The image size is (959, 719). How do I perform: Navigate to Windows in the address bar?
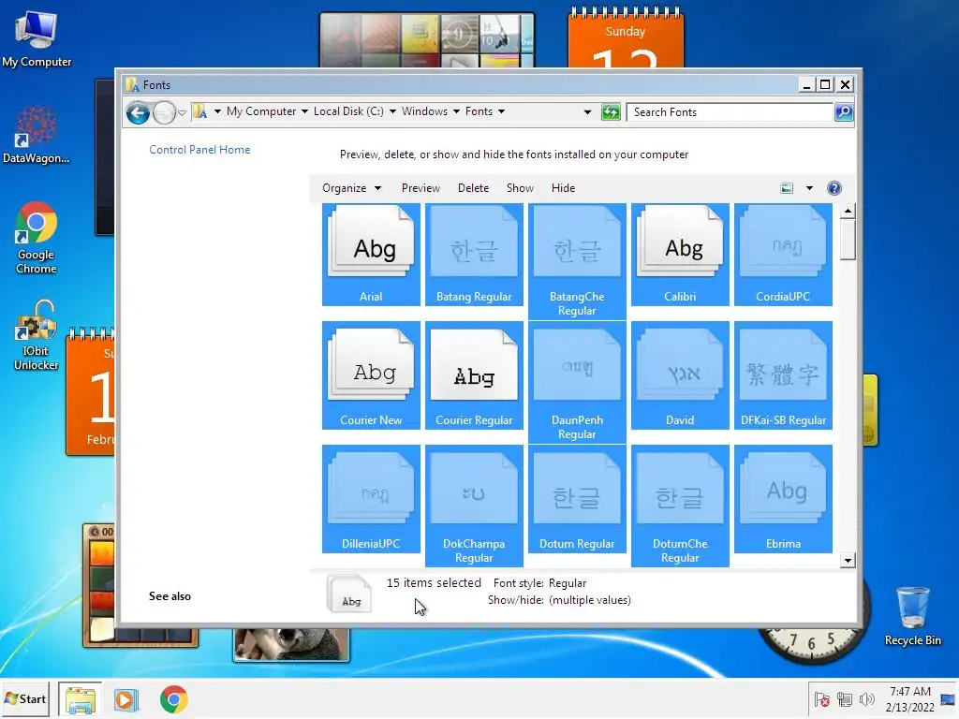[424, 112]
